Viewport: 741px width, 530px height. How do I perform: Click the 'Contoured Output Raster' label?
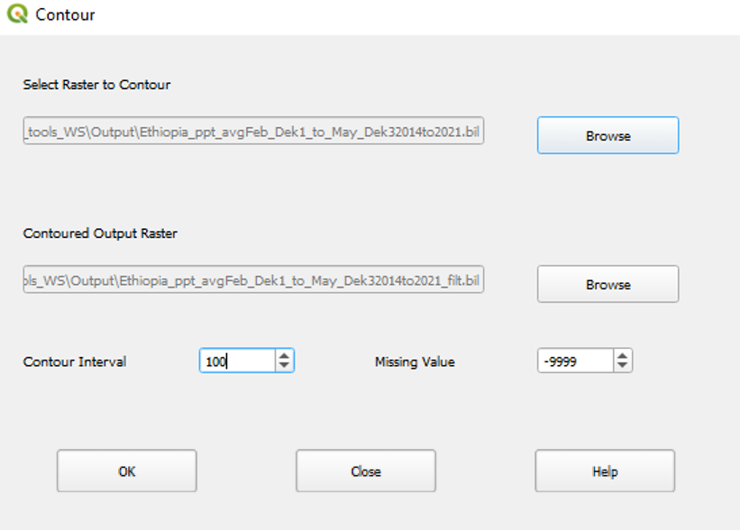pyautogui.click(x=100, y=233)
